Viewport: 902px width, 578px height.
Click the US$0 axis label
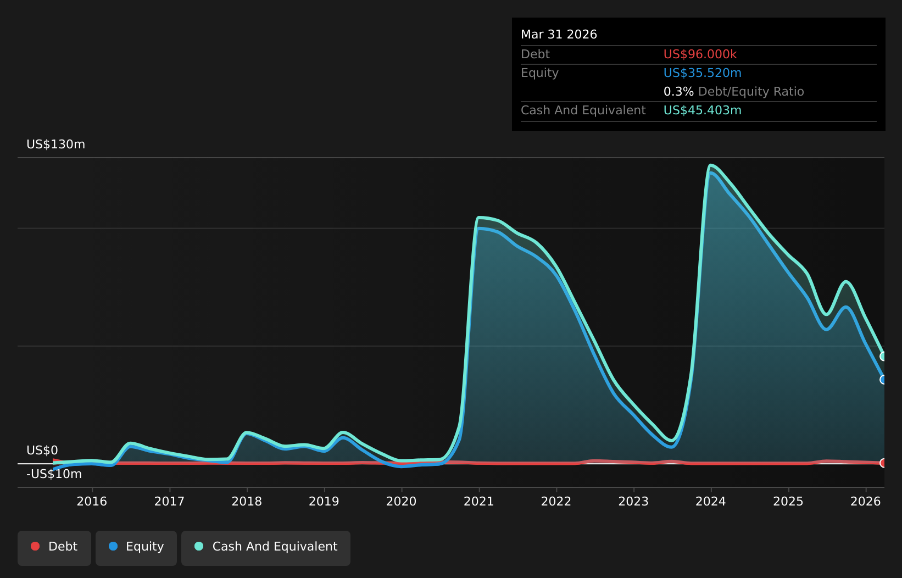coord(42,451)
